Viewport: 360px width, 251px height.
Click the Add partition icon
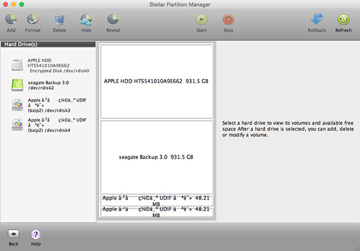(11, 20)
